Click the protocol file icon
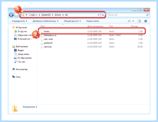The height and width of the screenshot is (122, 158). [x=42, y=43]
